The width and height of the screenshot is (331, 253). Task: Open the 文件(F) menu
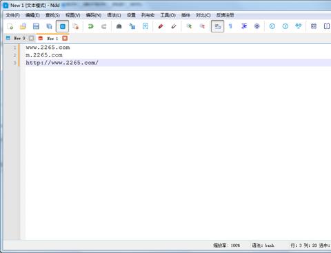click(x=12, y=15)
